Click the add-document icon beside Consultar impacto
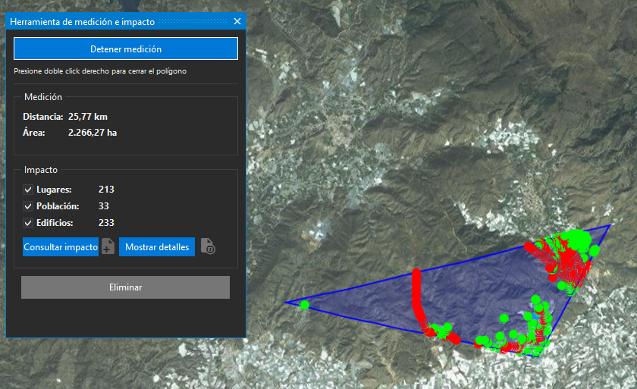Screen dimensions: 637x389 point(108,246)
